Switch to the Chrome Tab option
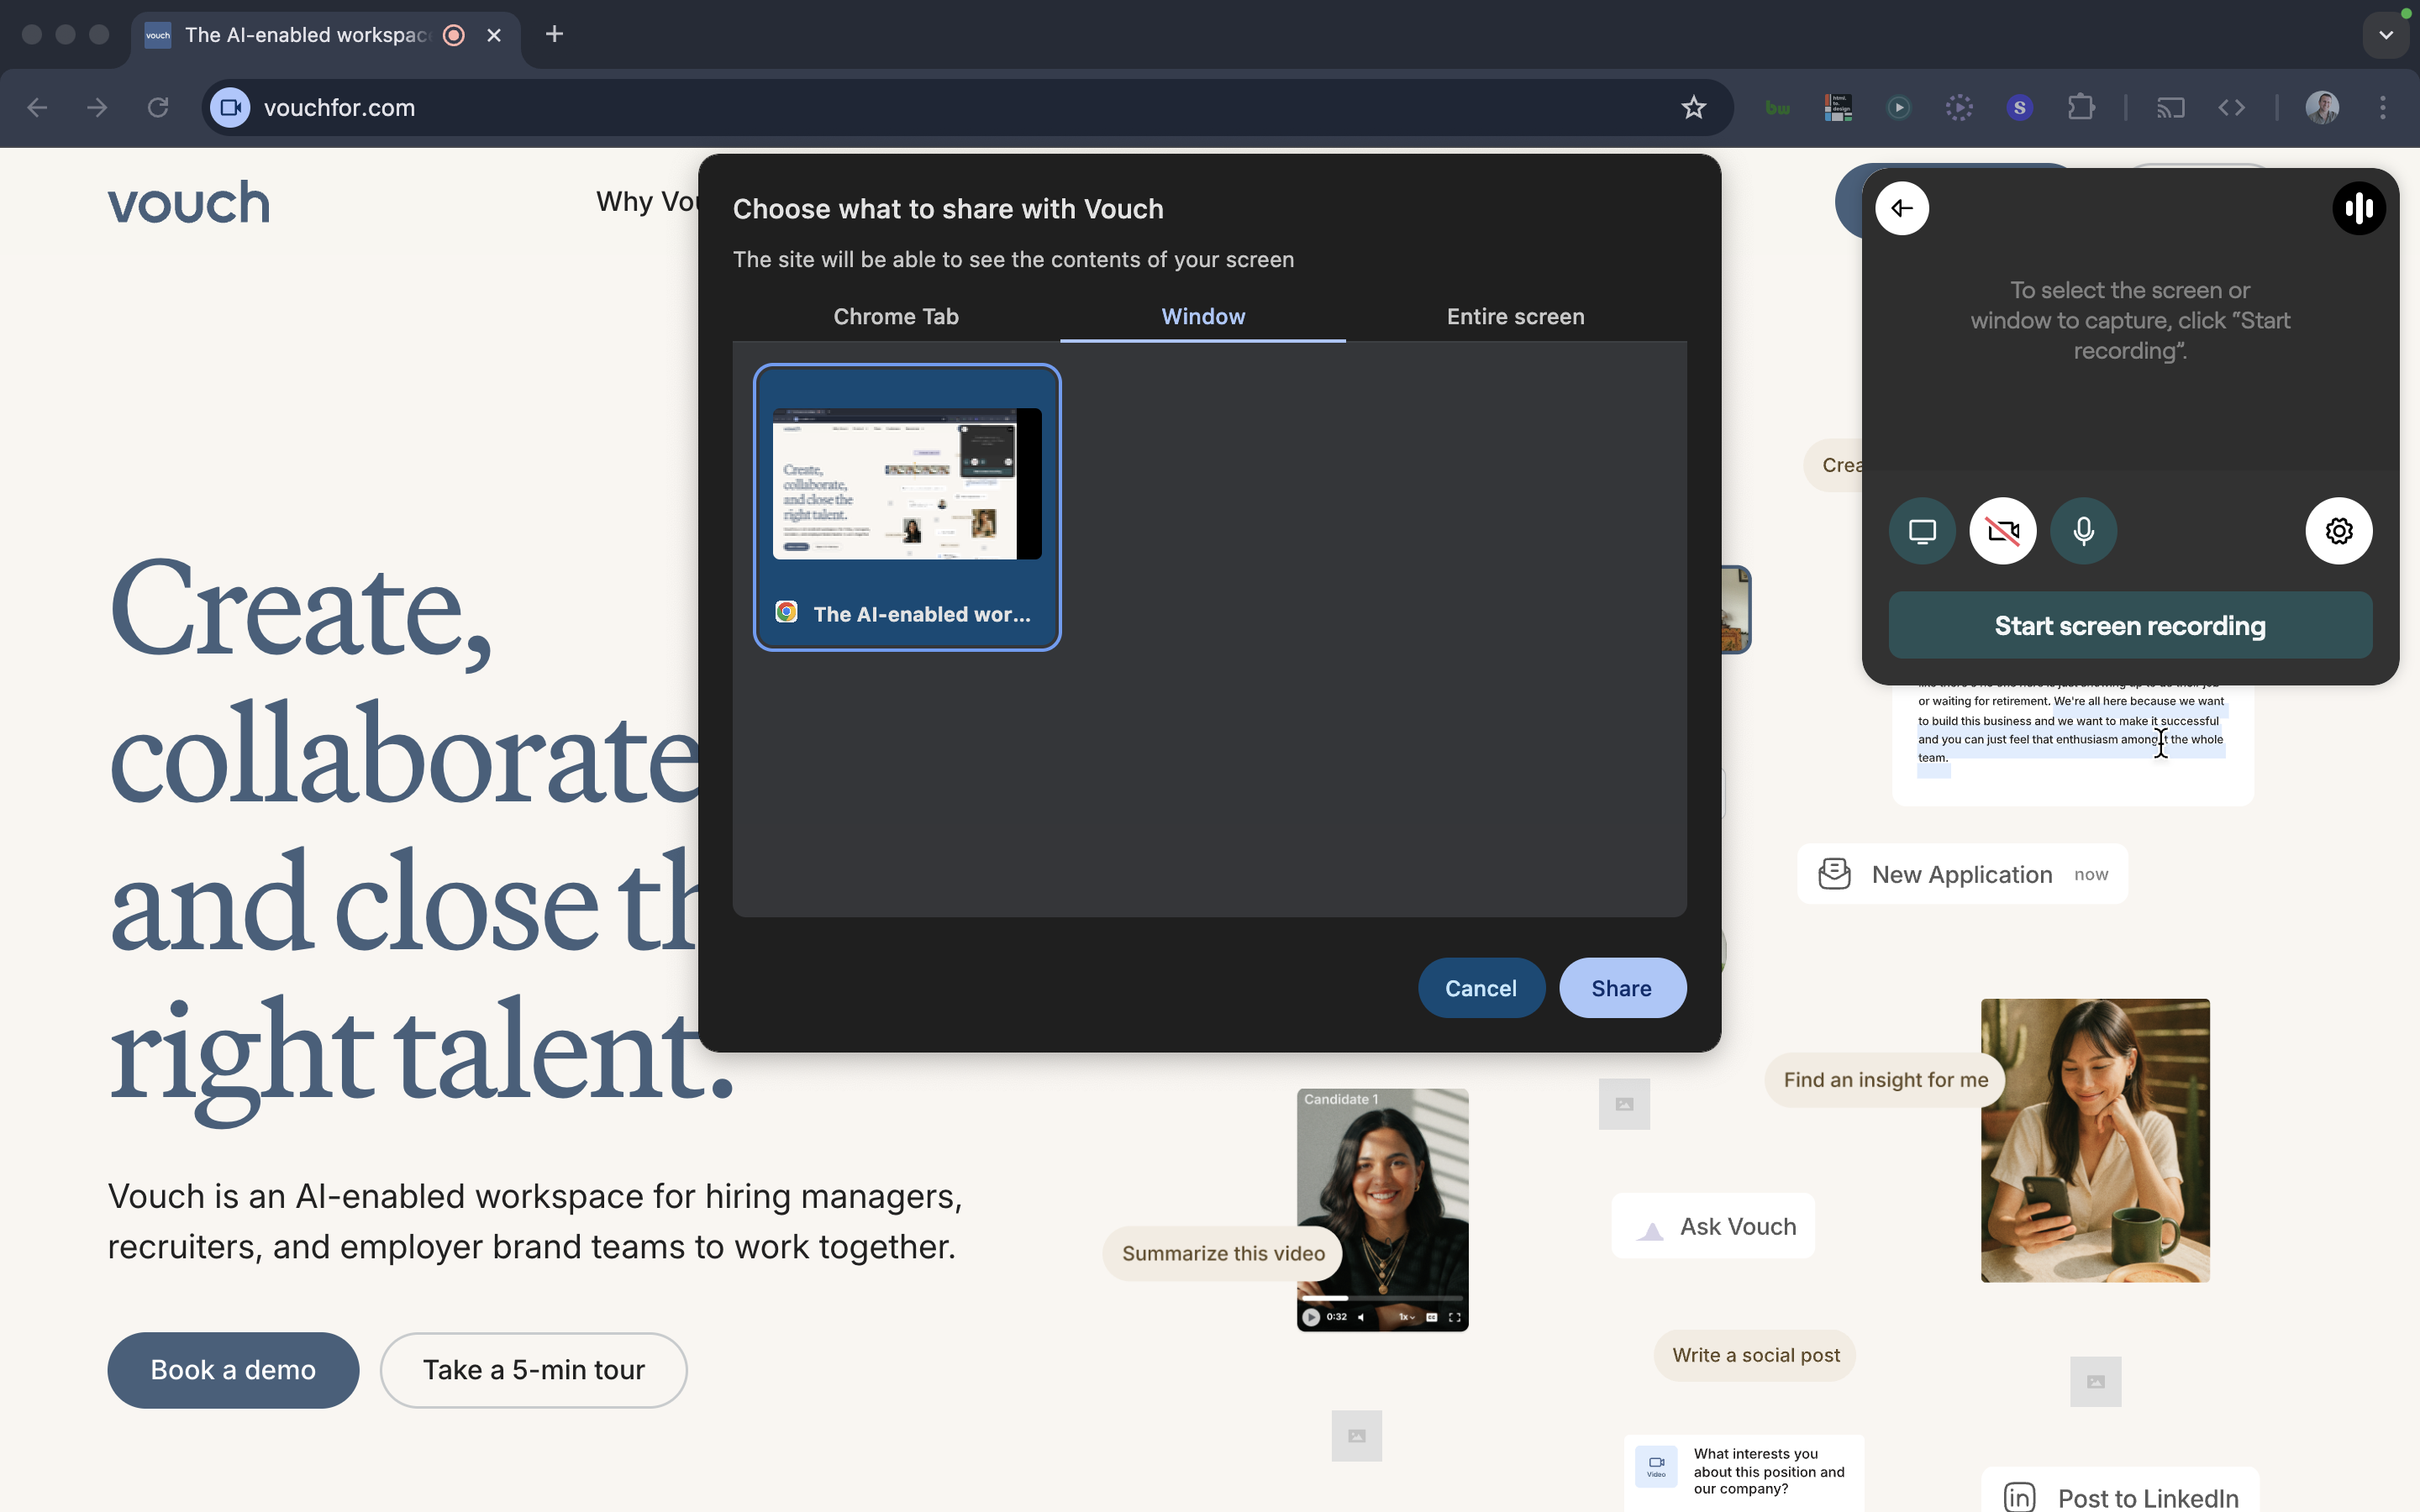 [896, 316]
